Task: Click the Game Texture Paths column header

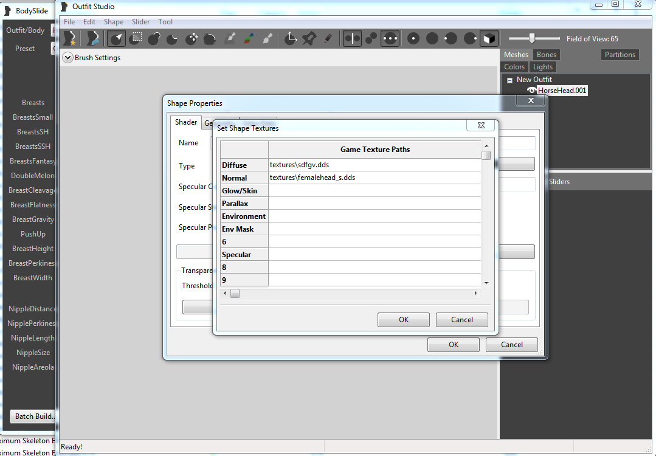Action: click(x=375, y=150)
